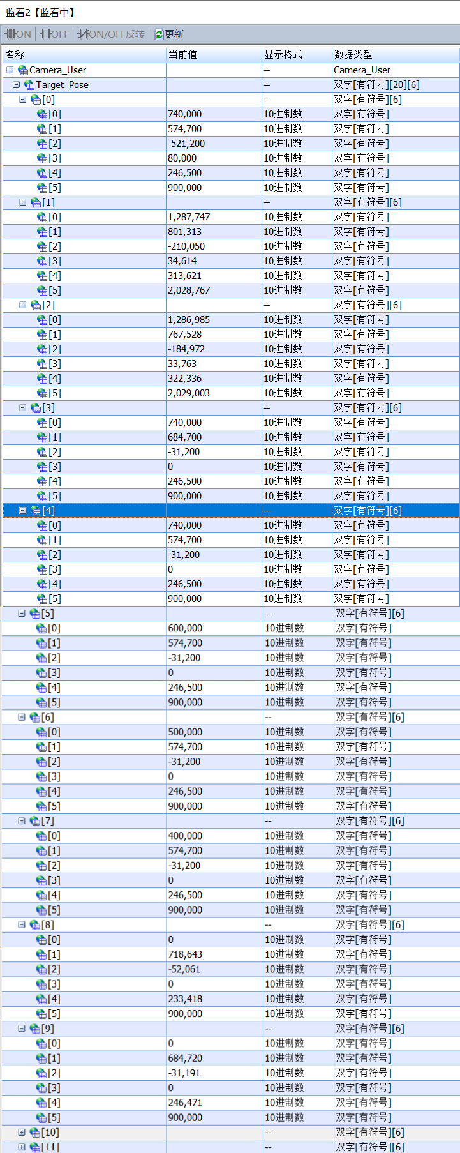Click the Target_Pose variable icon

(29, 85)
